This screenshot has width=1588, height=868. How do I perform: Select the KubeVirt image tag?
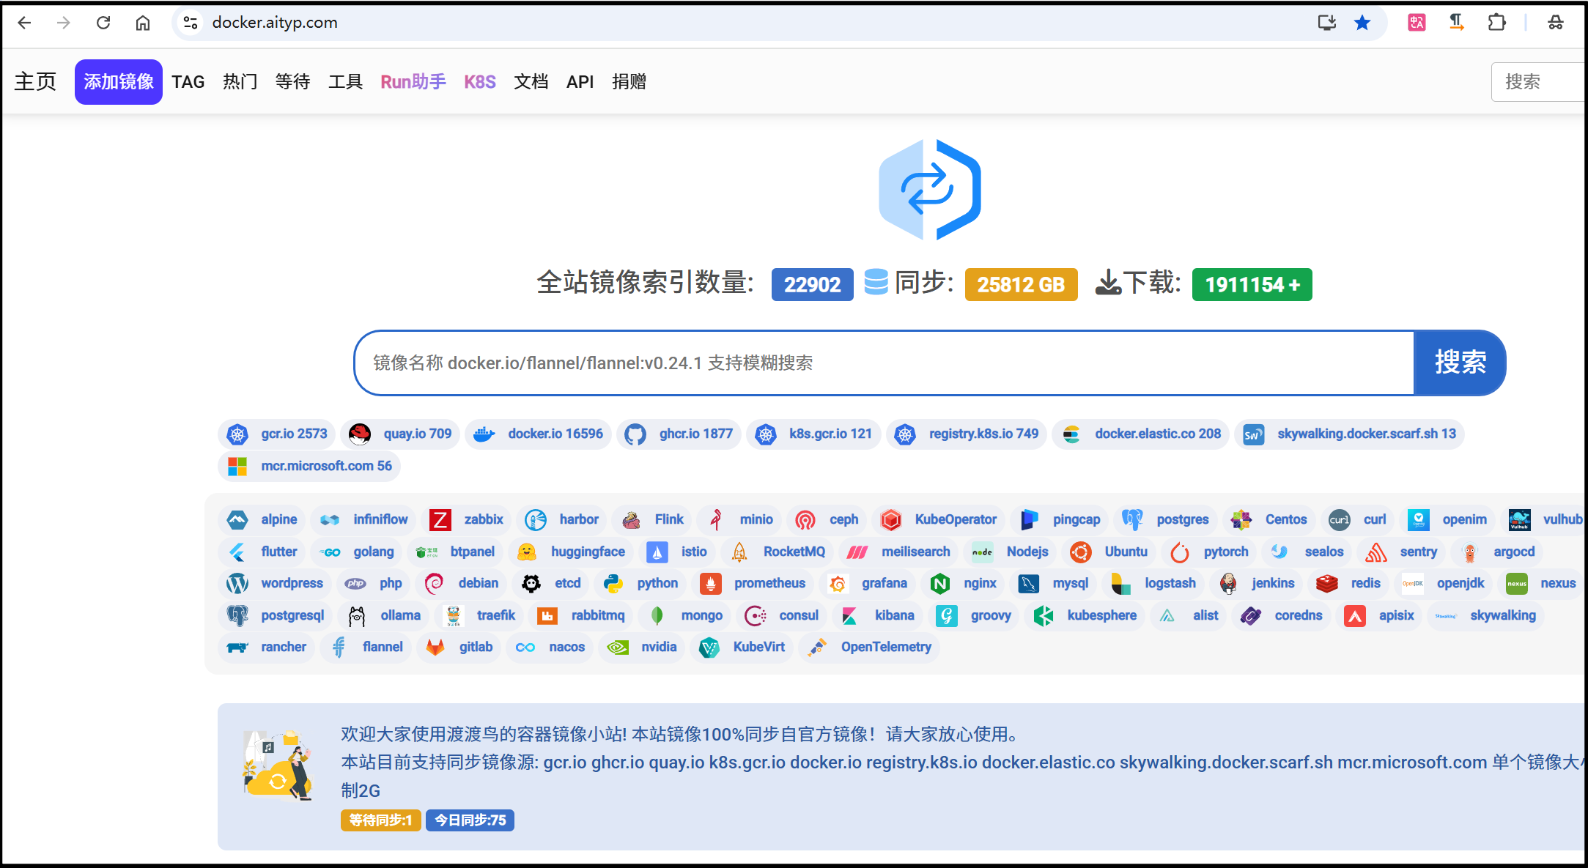tap(742, 648)
